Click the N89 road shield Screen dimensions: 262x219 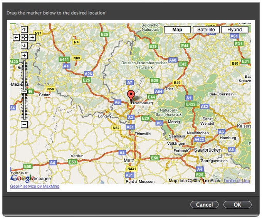point(77,58)
